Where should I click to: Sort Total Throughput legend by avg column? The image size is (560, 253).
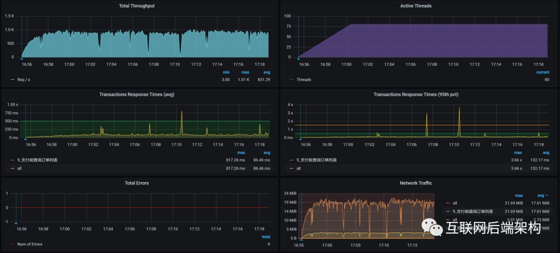[267, 72]
